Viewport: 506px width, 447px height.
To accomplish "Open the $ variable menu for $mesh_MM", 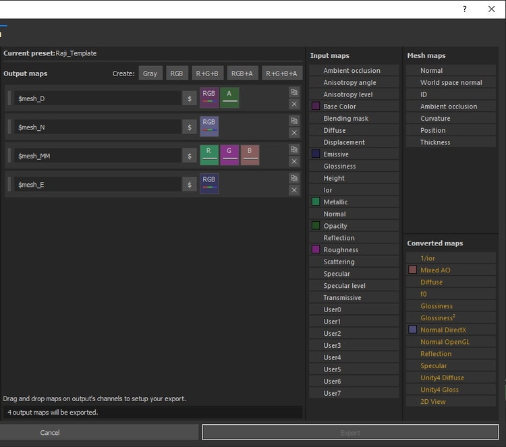I will (x=190, y=156).
